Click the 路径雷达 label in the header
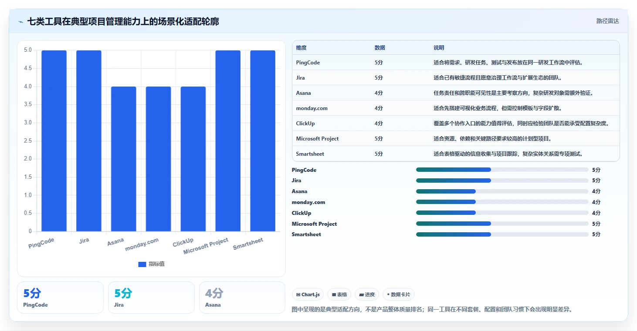The width and height of the screenshot is (637, 331). [607, 21]
